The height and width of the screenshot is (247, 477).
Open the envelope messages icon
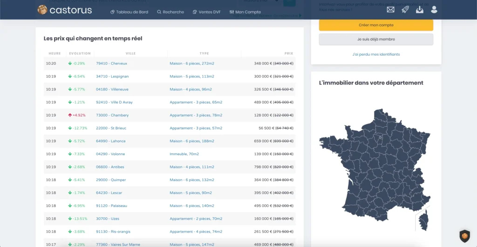[x=390, y=10]
